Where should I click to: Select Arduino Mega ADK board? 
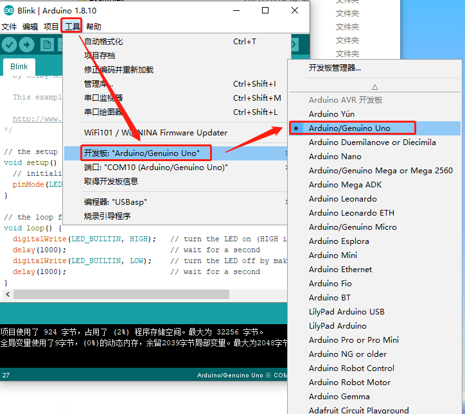pos(375,185)
